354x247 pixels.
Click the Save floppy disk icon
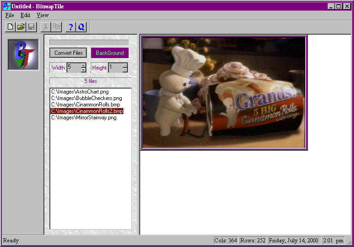(31, 27)
